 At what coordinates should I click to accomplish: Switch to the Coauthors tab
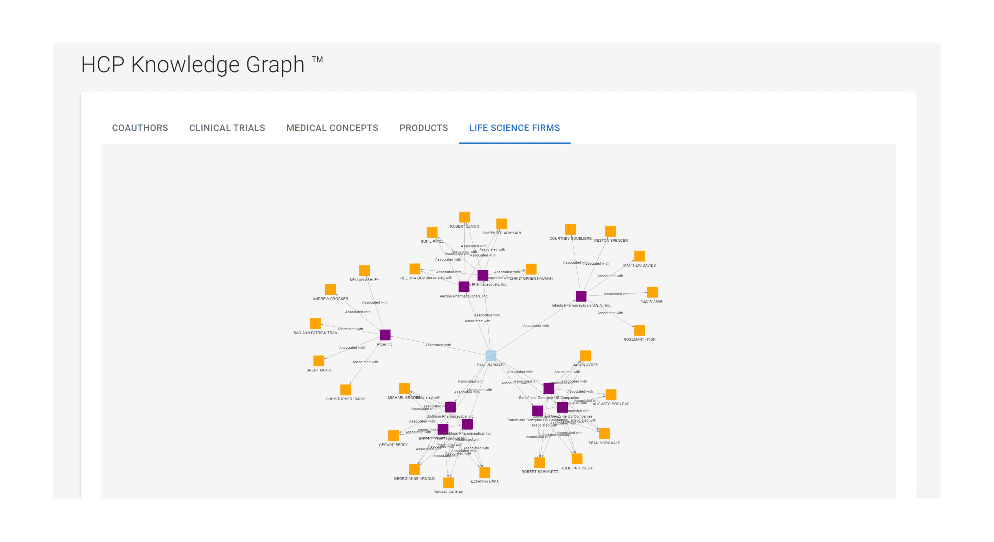pos(140,128)
